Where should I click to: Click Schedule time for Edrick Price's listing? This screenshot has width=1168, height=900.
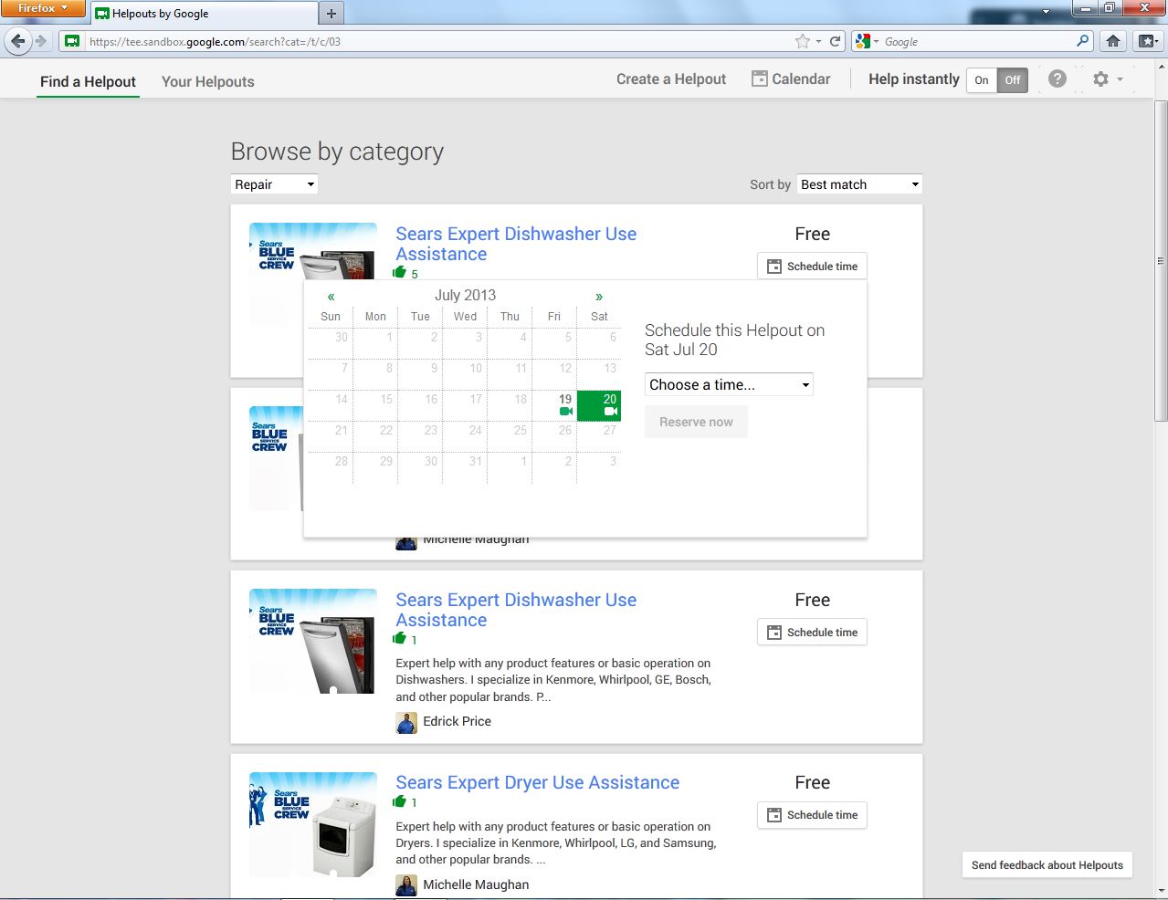tap(812, 633)
